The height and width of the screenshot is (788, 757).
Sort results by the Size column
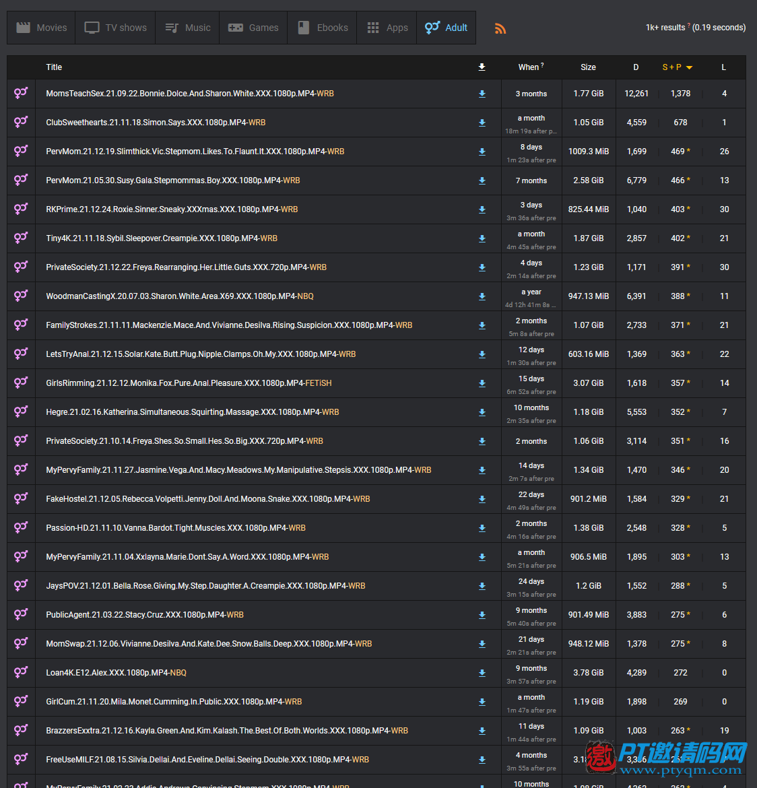coord(588,67)
